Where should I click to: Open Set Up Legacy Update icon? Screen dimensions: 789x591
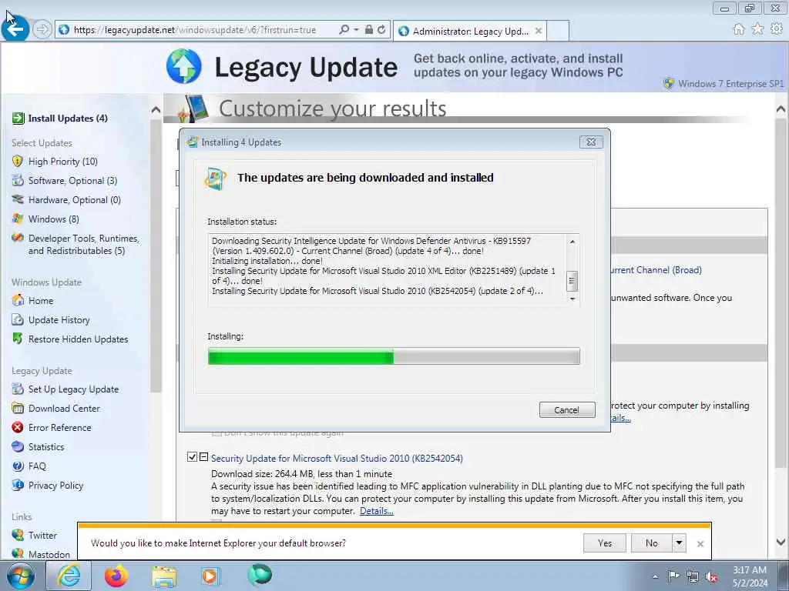18,389
